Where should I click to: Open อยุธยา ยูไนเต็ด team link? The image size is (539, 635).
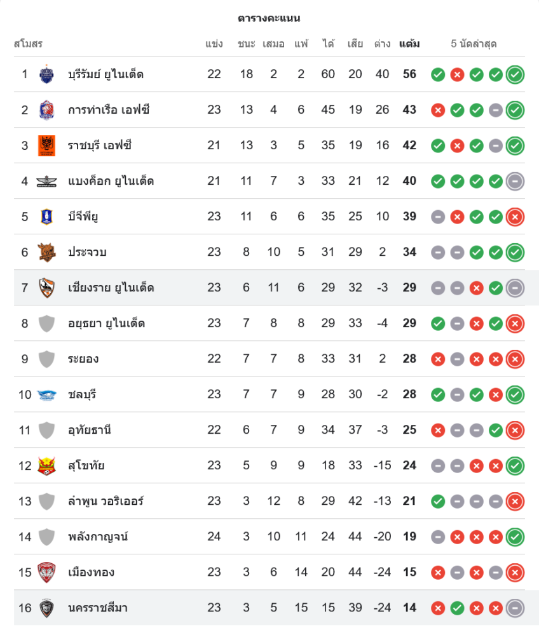[x=106, y=323]
